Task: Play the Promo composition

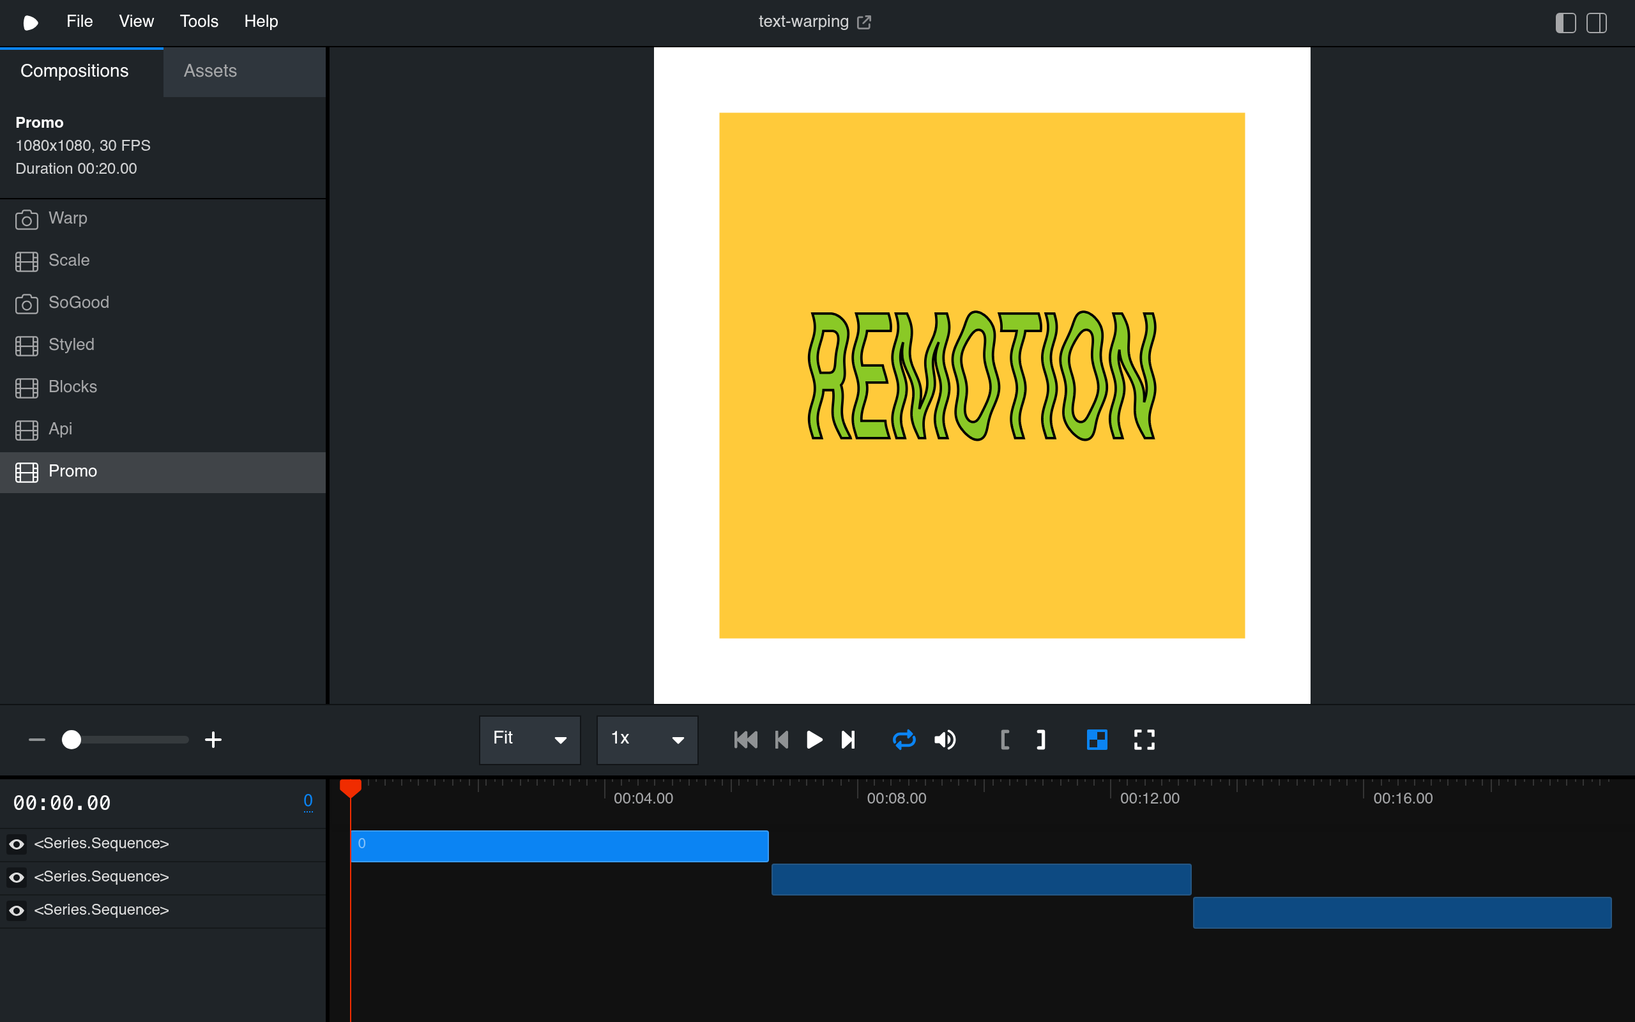Action: [x=815, y=740]
